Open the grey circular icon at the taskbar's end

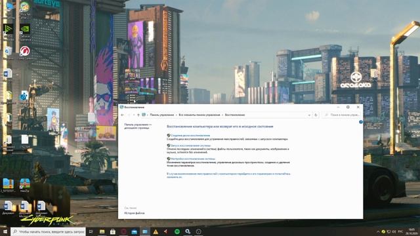[198, 231]
